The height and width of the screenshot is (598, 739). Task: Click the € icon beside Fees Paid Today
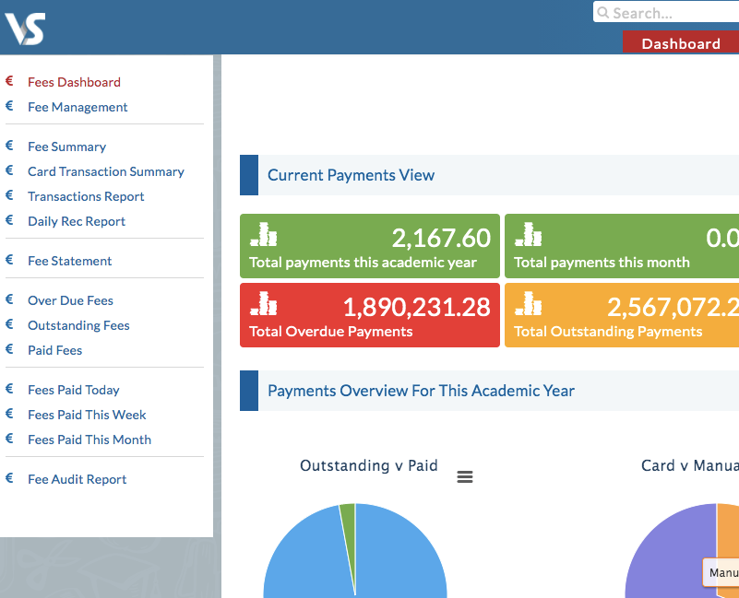pyautogui.click(x=8, y=390)
